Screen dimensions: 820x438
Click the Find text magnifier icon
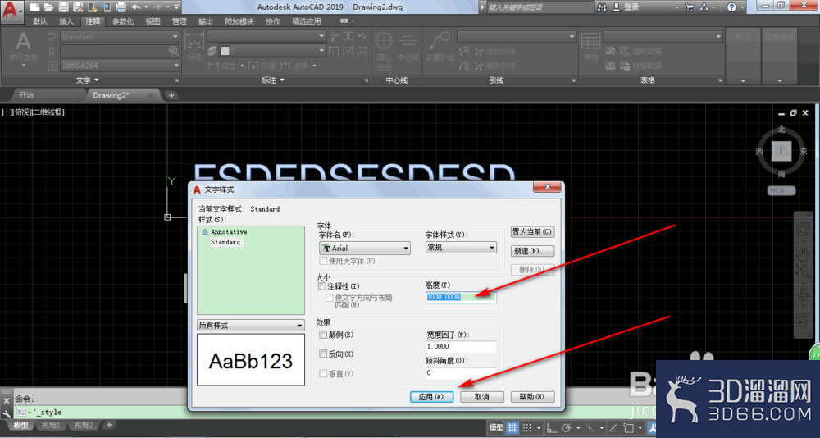tap(174, 51)
